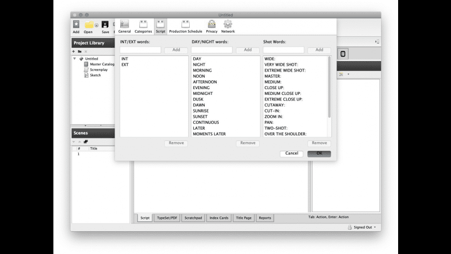Select VERY WIDE SHOT: entry
Image resolution: width=451 pixels, height=254 pixels.
point(281,64)
